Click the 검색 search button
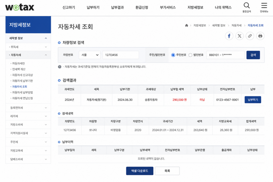Viewport: 273px width, 182px height. (253, 55)
